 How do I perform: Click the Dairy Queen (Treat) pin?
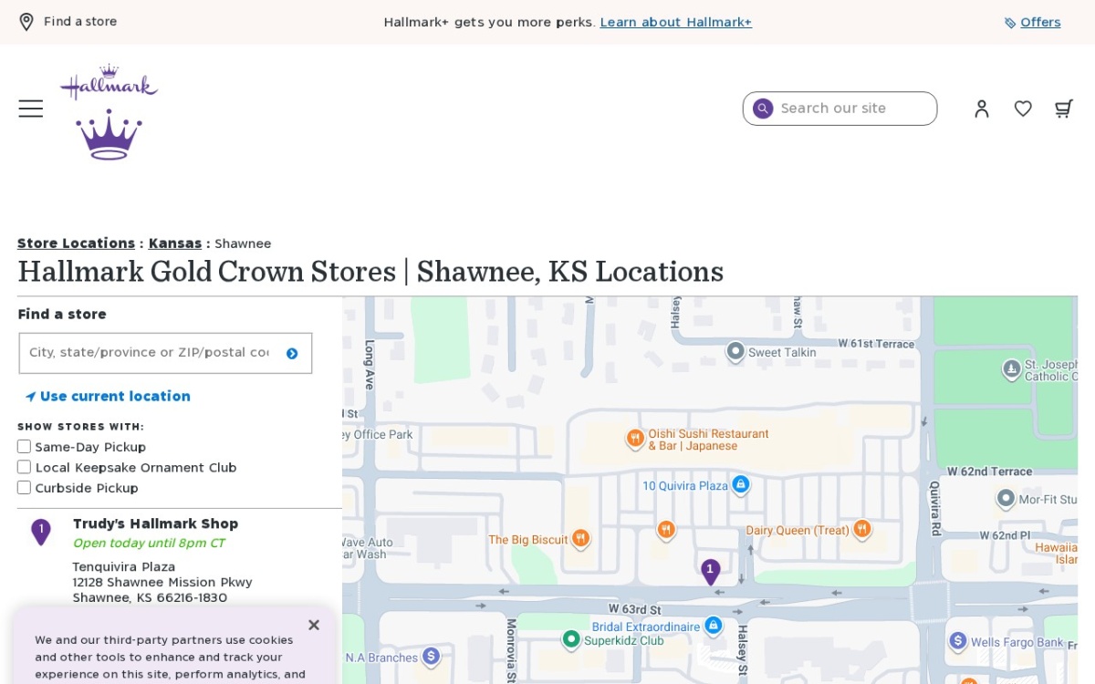point(861,529)
